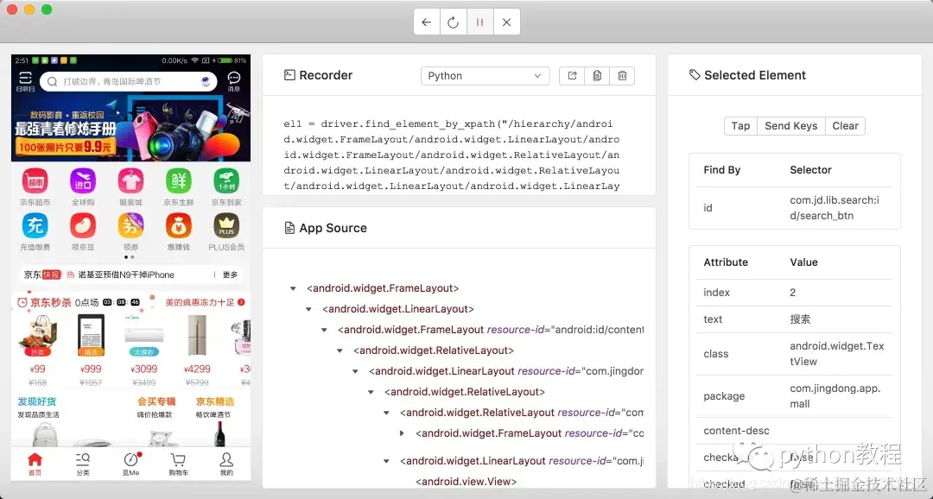Screen dimensions: 933x499
Task: Click the 京东精选 section heading
Action: [x=215, y=401]
